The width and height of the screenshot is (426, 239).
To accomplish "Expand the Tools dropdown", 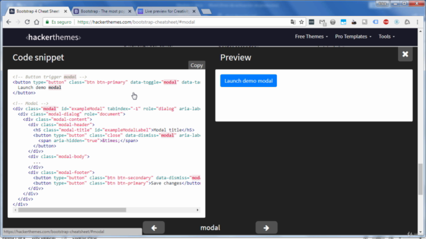I will [387, 37].
